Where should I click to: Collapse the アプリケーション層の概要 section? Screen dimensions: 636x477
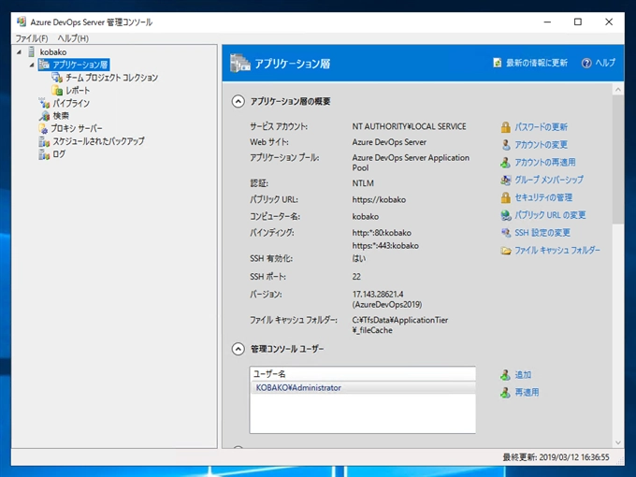[238, 101]
